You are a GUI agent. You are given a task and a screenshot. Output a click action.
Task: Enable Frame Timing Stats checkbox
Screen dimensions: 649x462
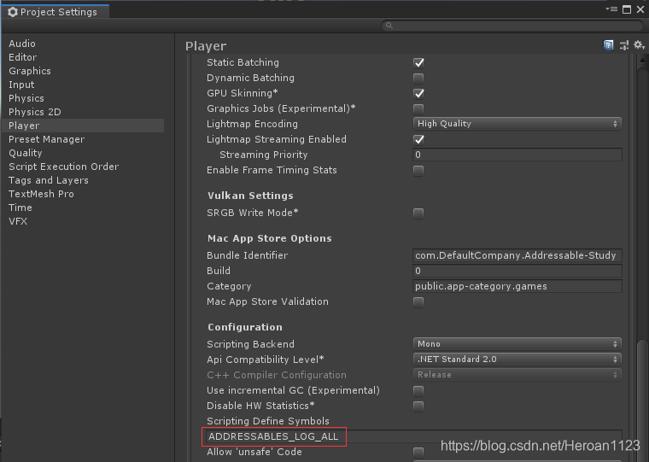[x=418, y=171]
